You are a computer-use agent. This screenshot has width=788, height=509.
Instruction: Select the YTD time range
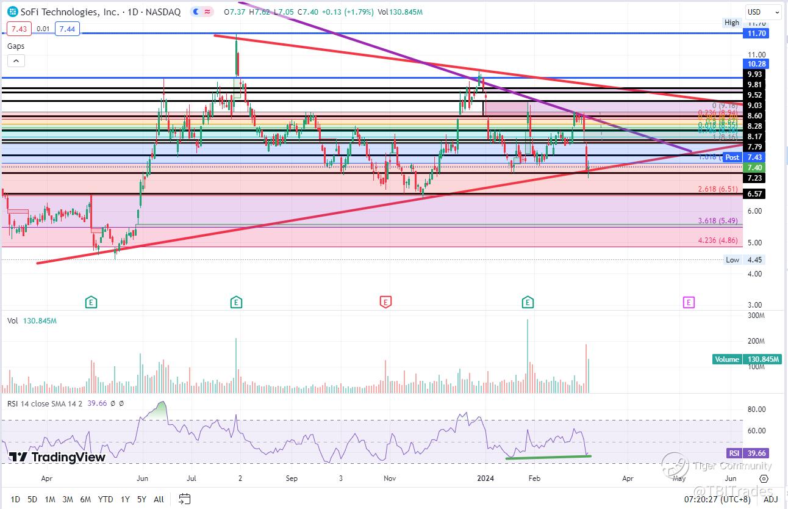point(106,499)
